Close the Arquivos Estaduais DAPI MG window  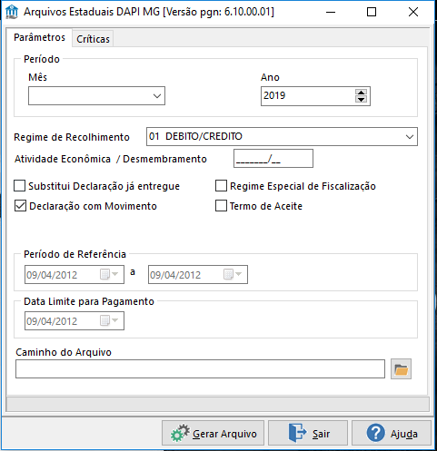click(x=413, y=12)
